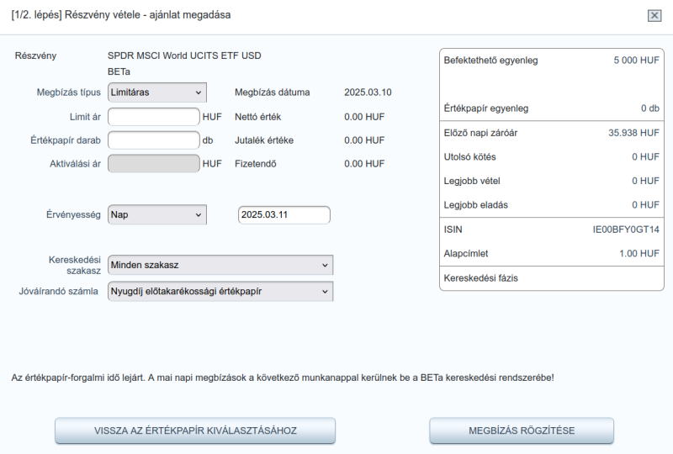Viewport: 673px width, 454px height.
Task: Click the Megbízás dátuma value 2025.03.10
Action: (368, 92)
